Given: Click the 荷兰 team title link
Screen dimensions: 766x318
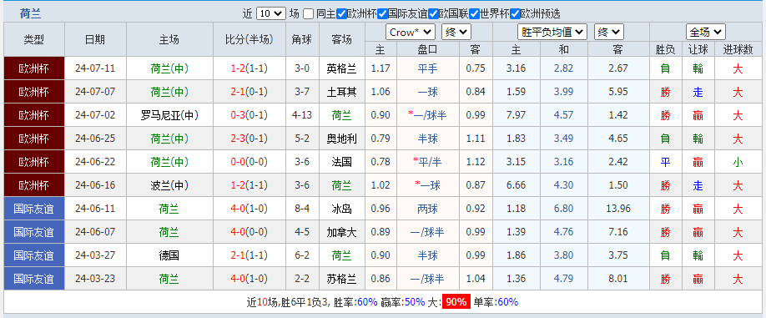Looking at the screenshot, I should 30,13.
